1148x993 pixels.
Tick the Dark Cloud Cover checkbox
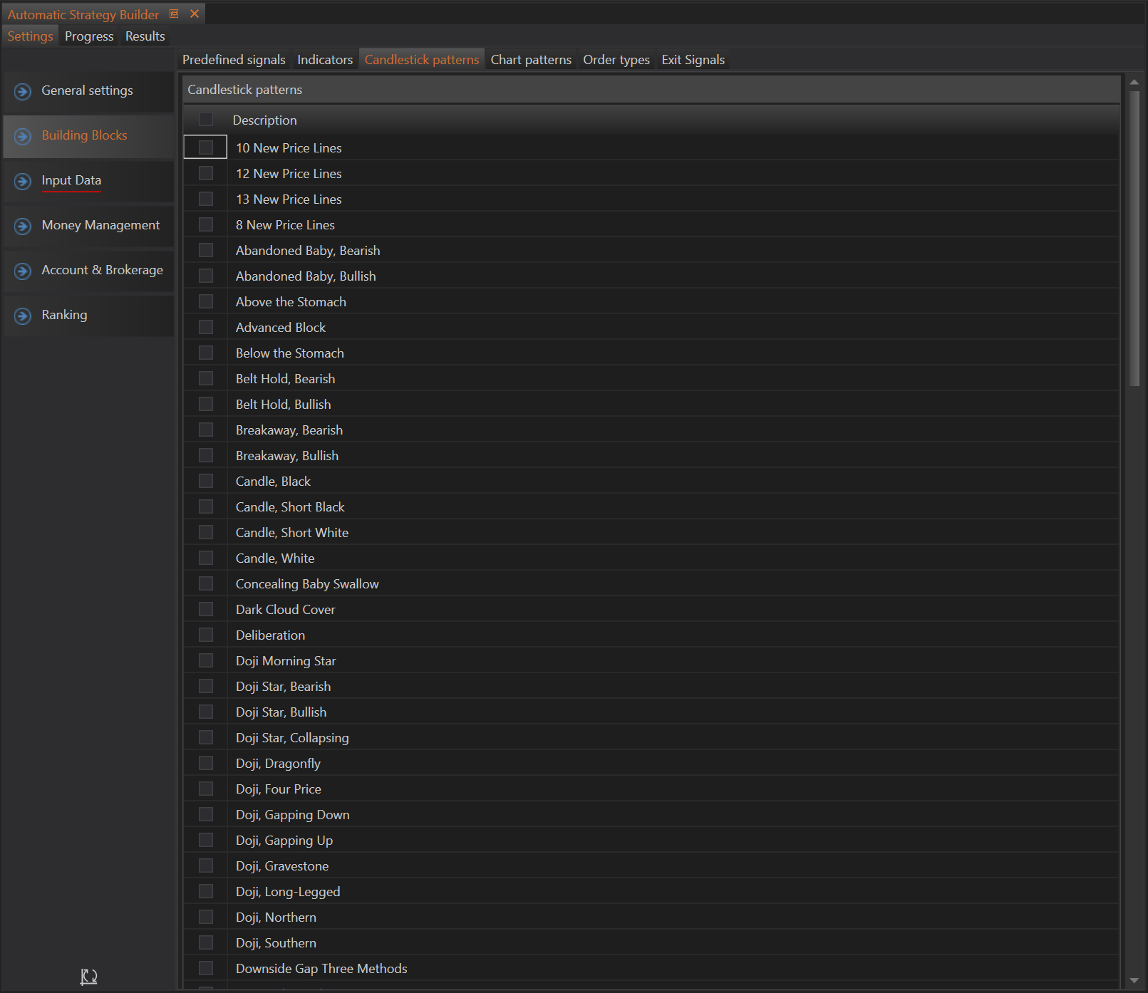click(x=206, y=609)
